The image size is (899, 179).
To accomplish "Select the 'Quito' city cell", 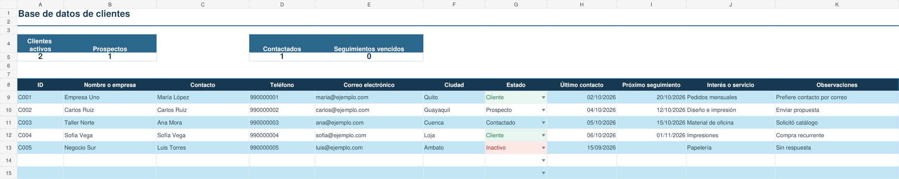I will 454,97.
